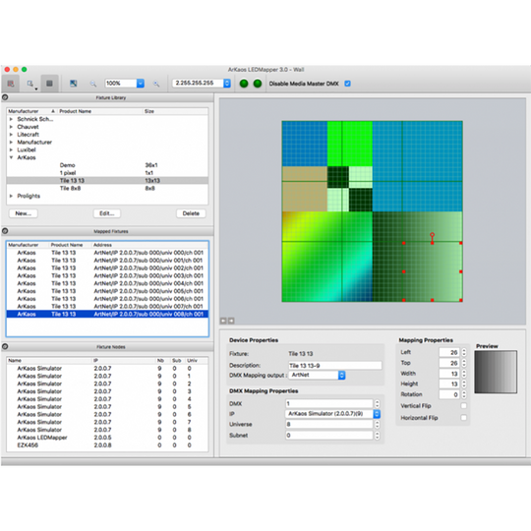Viewport: 531px width, 531px height.
Task: Expand the Litecraft manufacturer node
Action: pyautogui.click(x=11, y=135)
